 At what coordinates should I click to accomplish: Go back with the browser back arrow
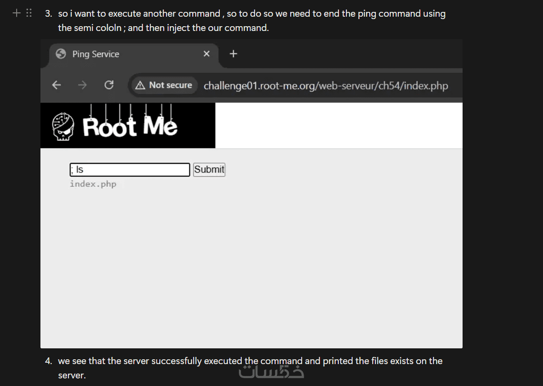57,85
